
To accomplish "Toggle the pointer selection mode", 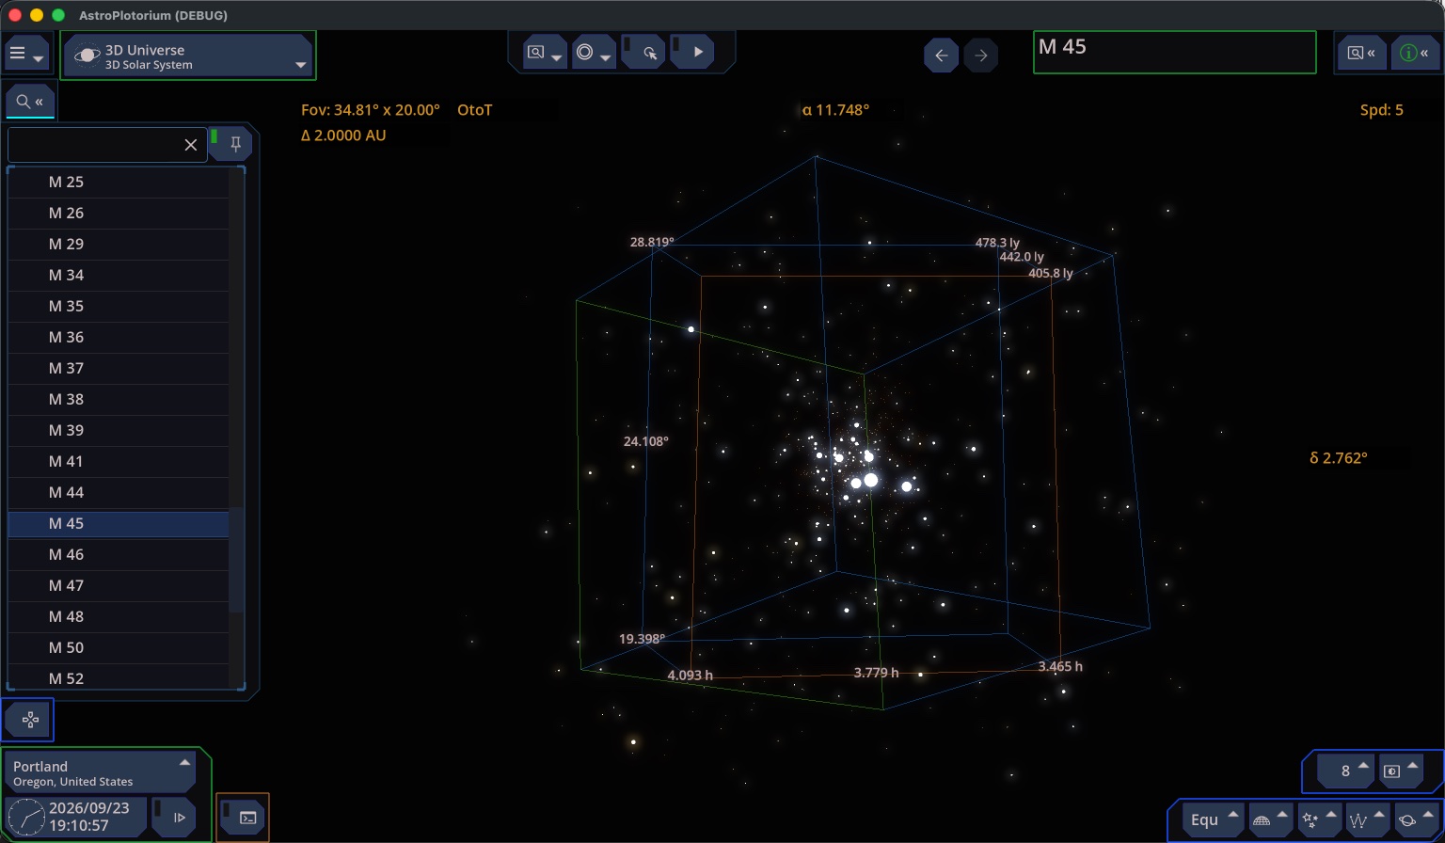I will pos(643,53).
